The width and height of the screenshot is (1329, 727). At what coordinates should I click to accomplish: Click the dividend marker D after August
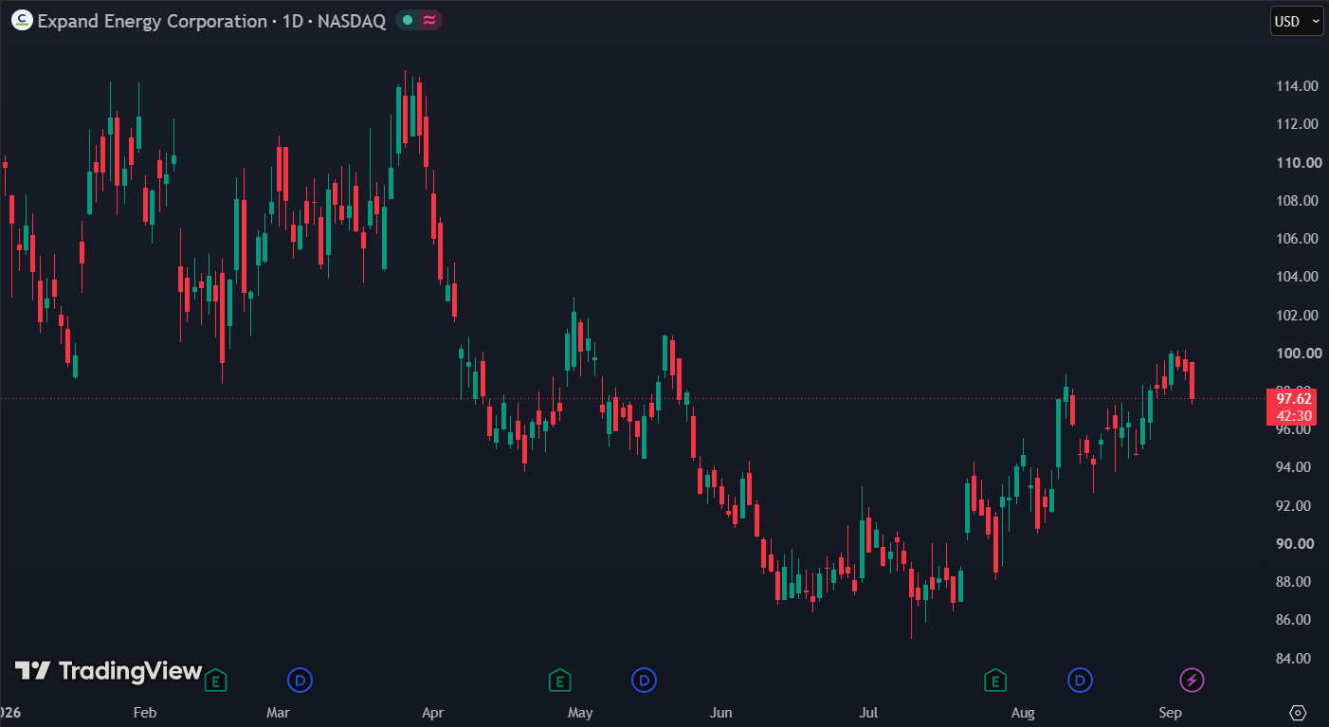click(x=1080, y=680)
